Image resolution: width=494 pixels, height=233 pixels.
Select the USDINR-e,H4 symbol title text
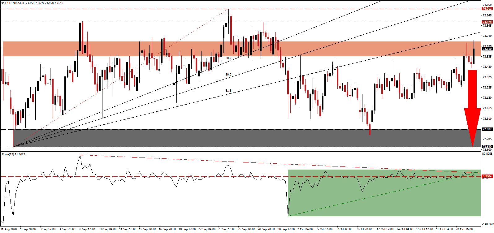[15, 3]
